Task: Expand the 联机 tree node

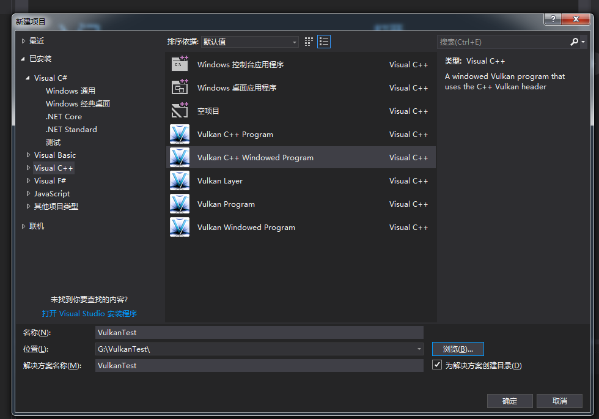Action: (x=23, y=226)
